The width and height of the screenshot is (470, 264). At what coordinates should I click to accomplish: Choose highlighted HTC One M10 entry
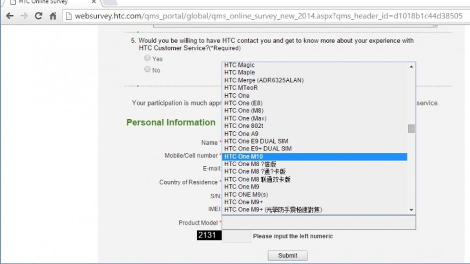click(x=315, y=157)
